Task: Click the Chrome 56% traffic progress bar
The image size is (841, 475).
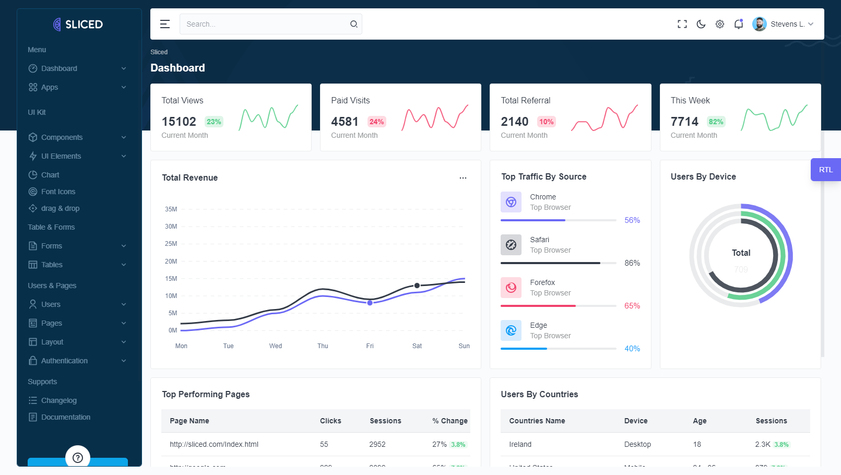Action: (558, 220)
